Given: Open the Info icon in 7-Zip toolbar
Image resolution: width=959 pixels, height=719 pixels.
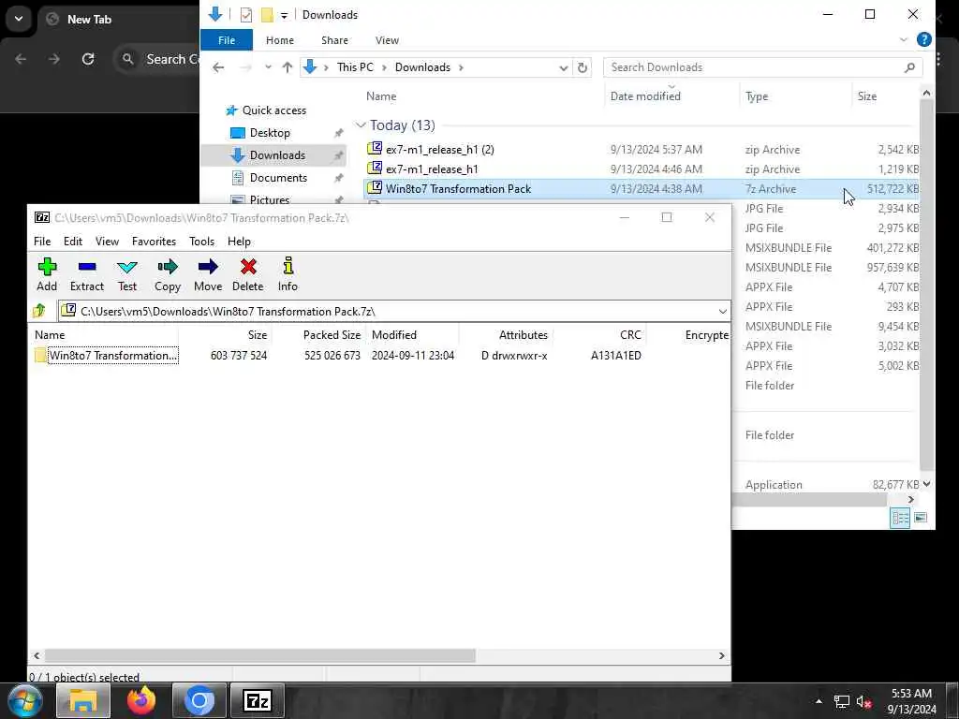Looking at the screenshot, I should [x=288, y=274].
